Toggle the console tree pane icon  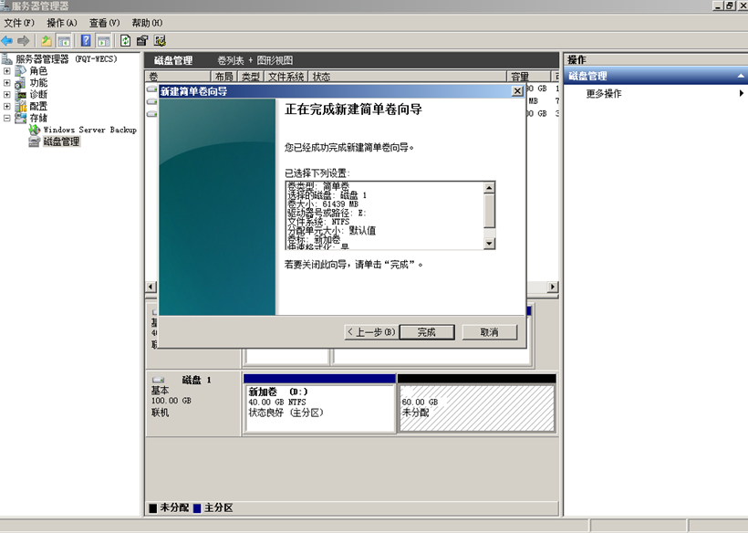pos(65,40)
